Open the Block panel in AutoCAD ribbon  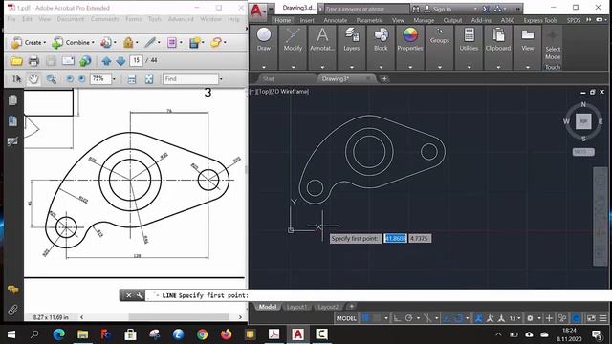pos(381,48)
